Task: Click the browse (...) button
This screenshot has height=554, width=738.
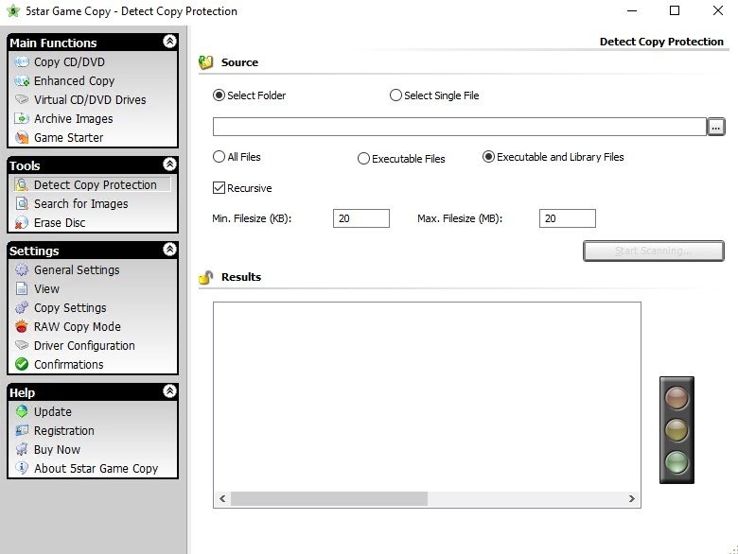Action: click(x=715, y=127)
